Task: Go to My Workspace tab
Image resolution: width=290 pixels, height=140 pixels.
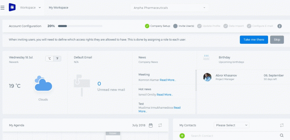Action: coord(59,8)
